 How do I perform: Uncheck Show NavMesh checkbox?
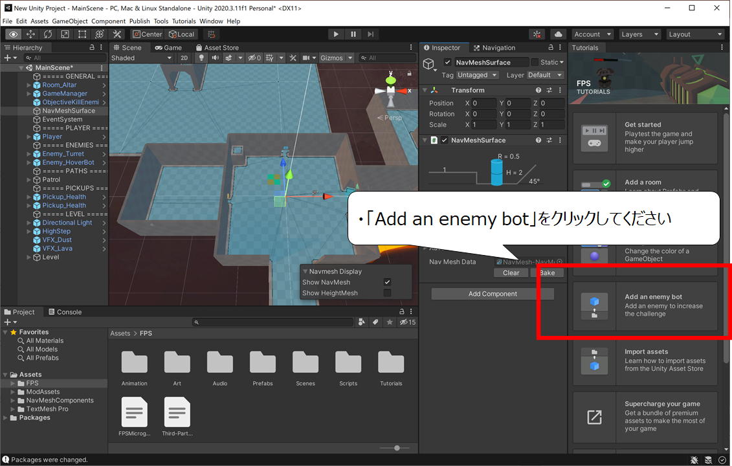coord(387,282)
